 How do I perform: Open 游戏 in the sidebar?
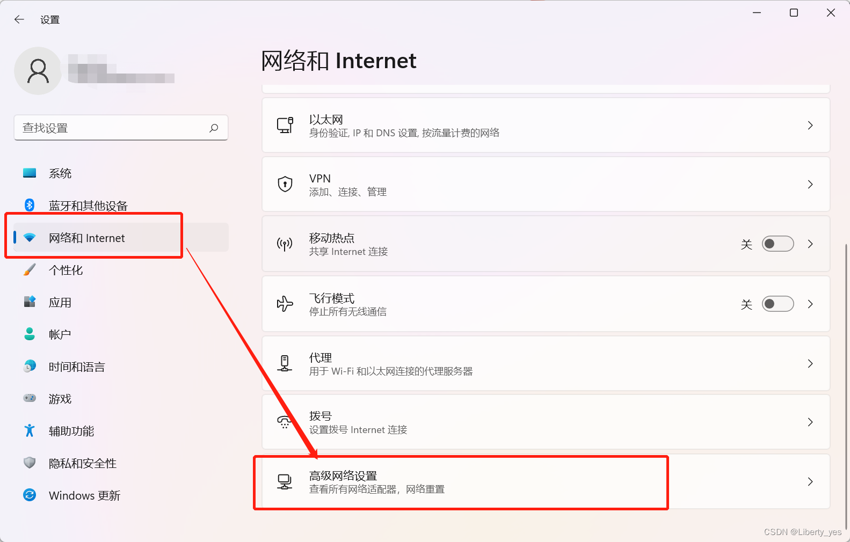121,398
